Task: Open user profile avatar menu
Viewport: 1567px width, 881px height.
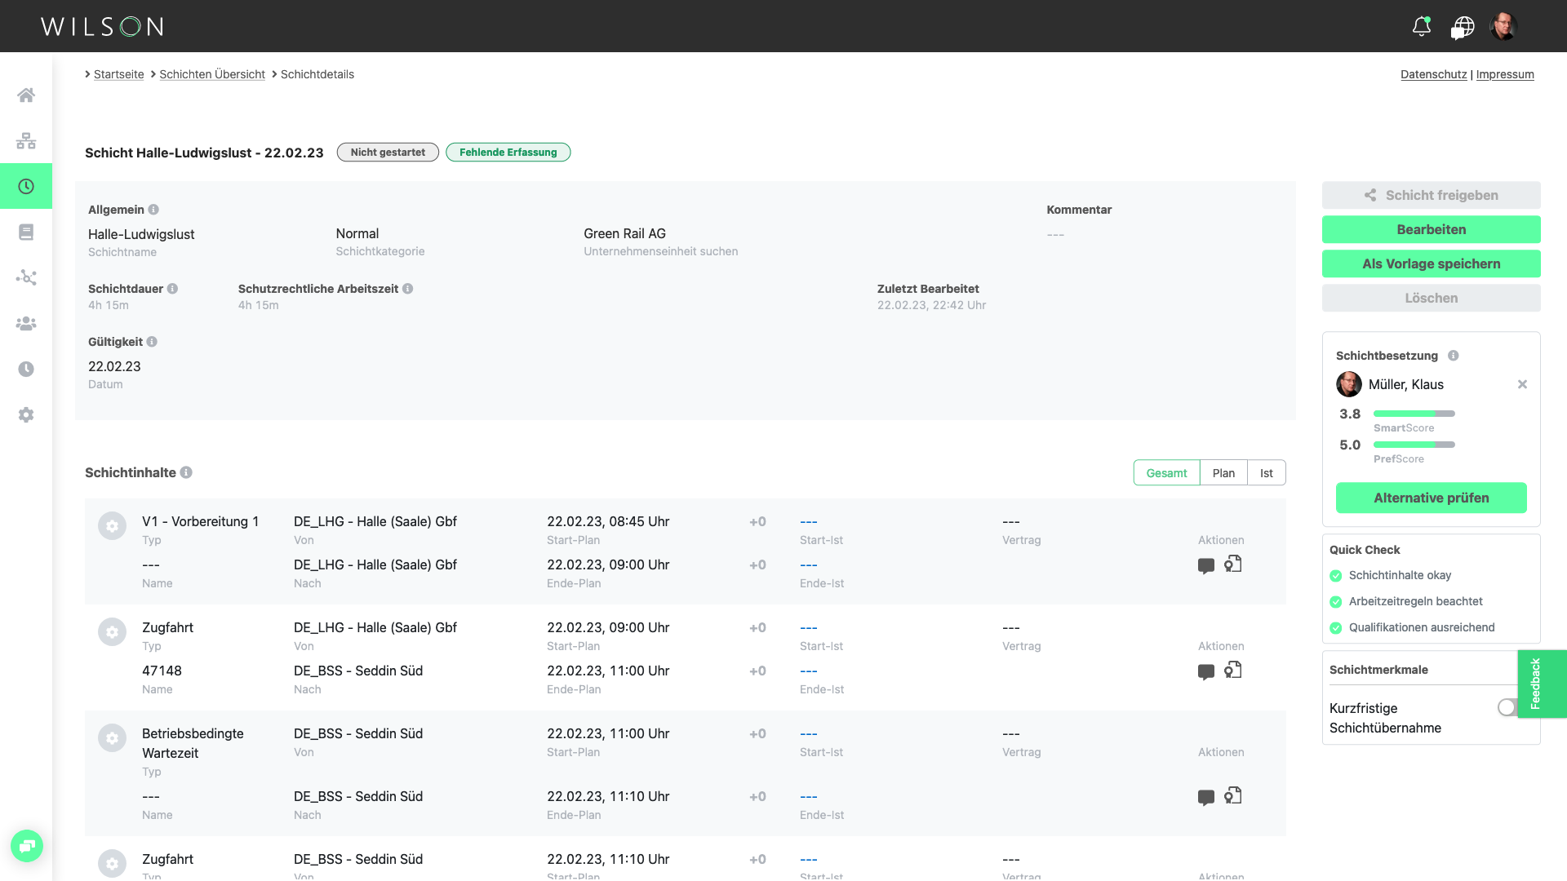Action: coord(1503,26)
